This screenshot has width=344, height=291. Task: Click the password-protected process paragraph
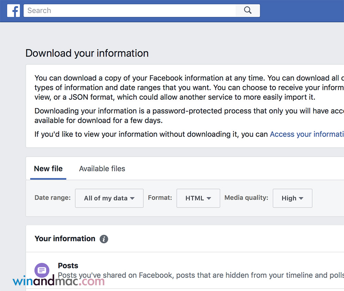186,116
